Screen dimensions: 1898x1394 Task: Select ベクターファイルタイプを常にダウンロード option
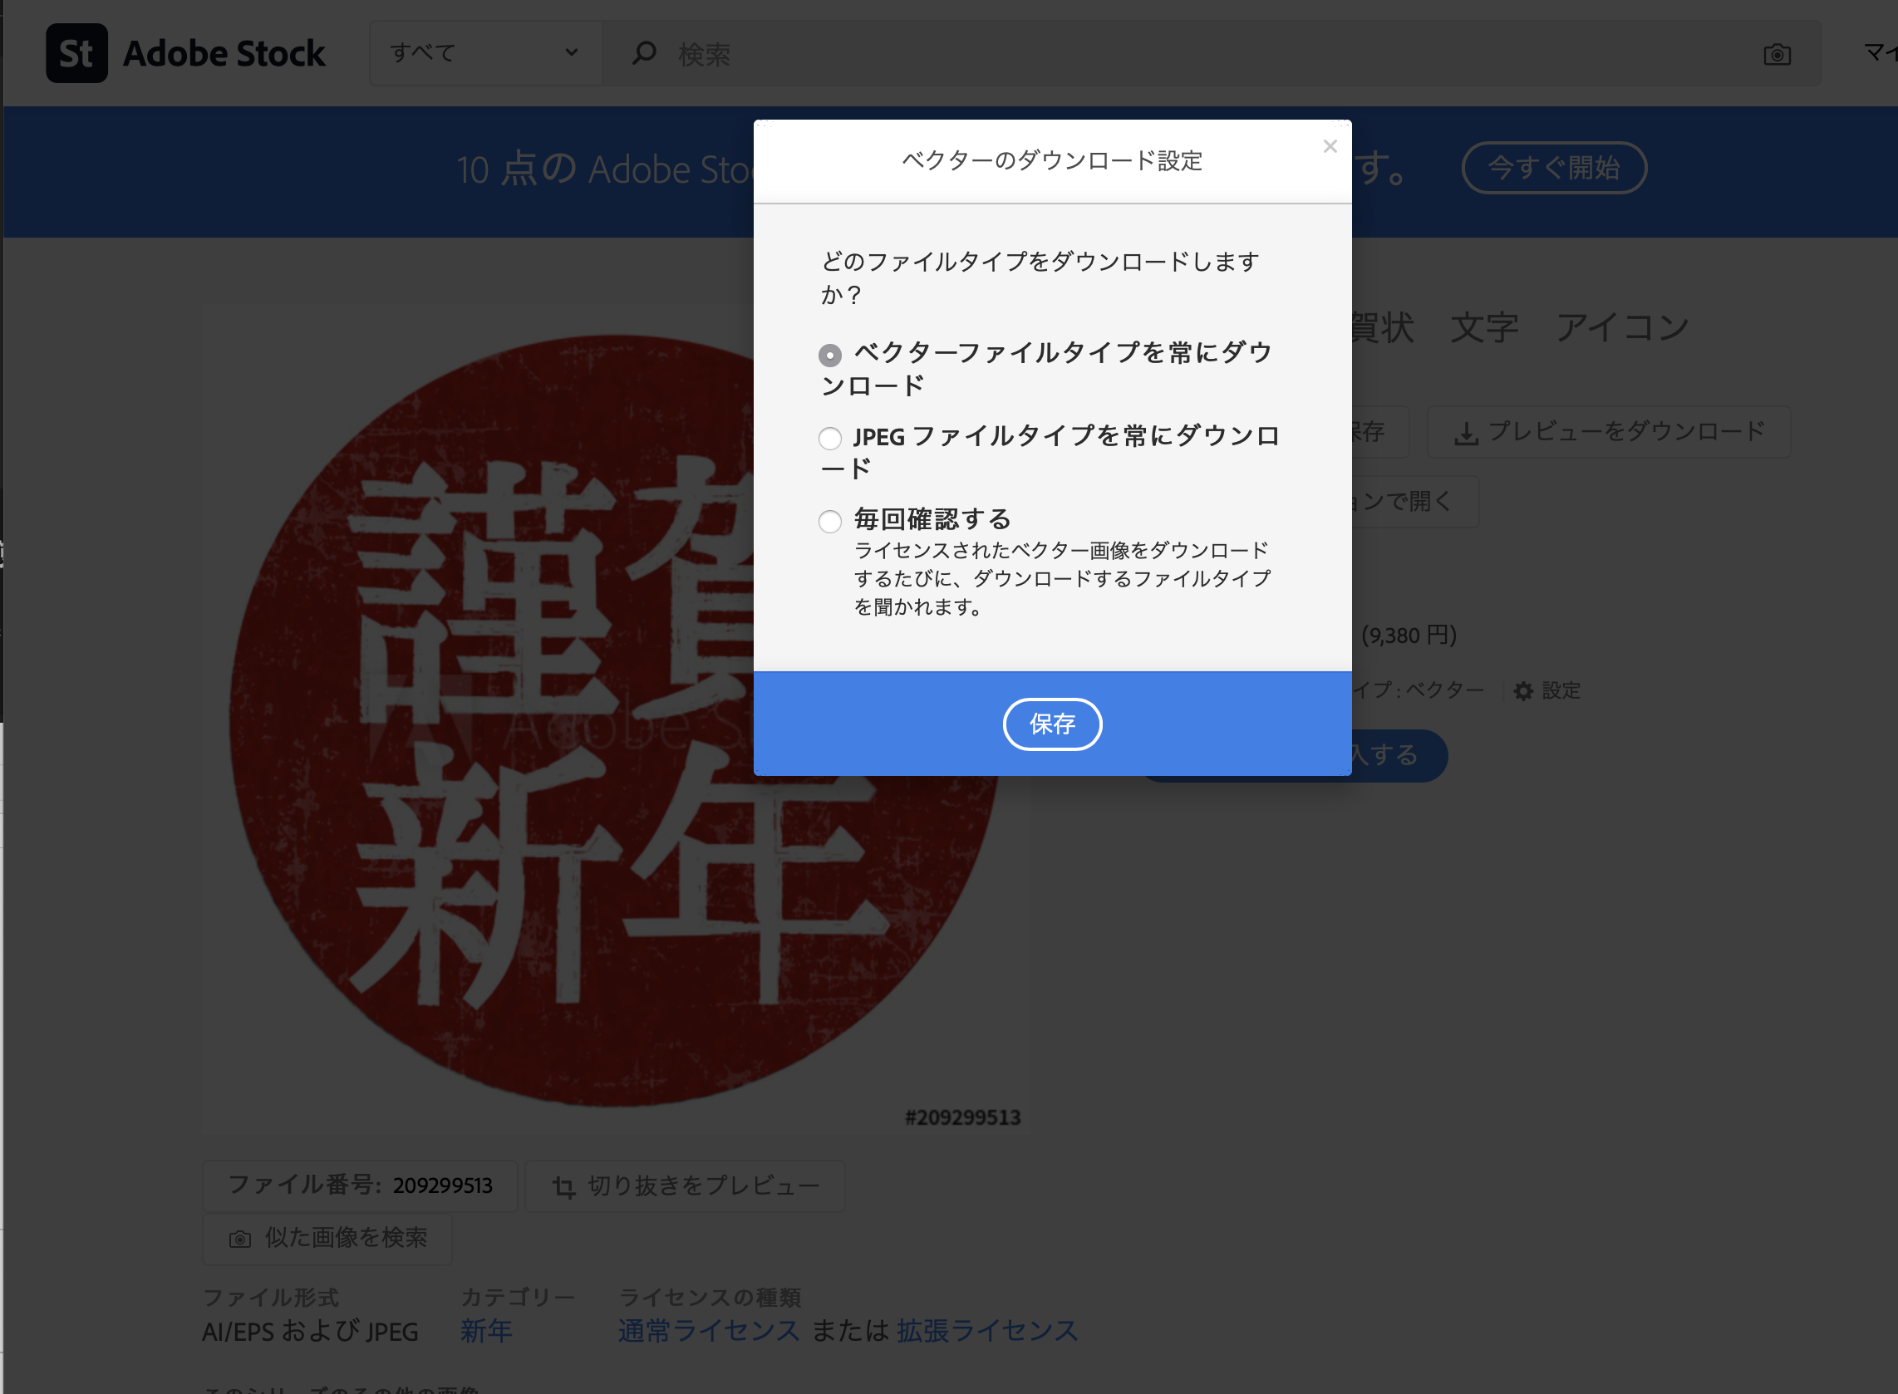pos(829,356)
